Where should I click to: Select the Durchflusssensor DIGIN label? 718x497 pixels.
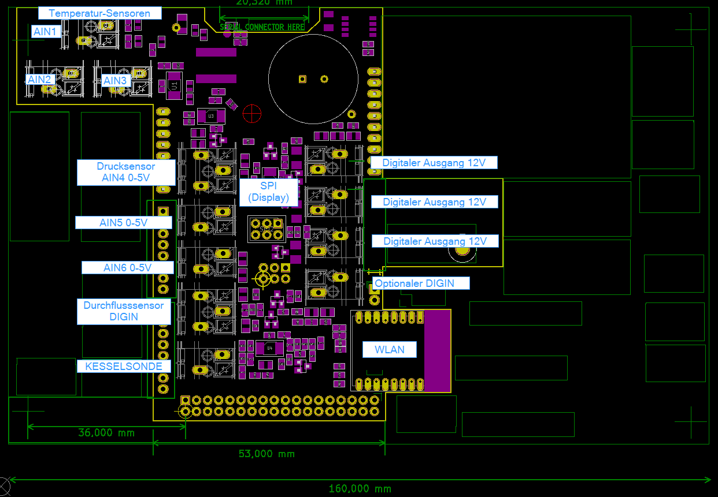(x=124, y=311)
